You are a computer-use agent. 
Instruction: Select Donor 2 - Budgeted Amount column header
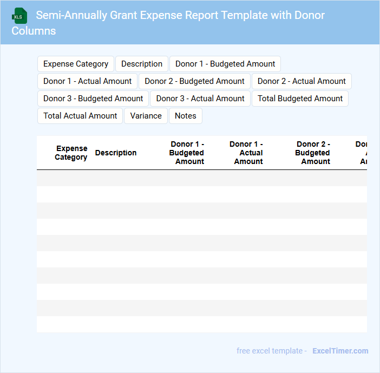click(313, 153)
